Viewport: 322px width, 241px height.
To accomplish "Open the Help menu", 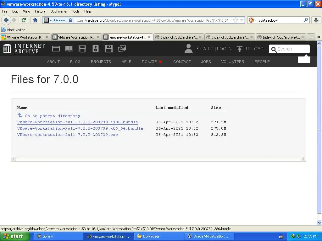I will pyautogui.click(x=87, y=11).
